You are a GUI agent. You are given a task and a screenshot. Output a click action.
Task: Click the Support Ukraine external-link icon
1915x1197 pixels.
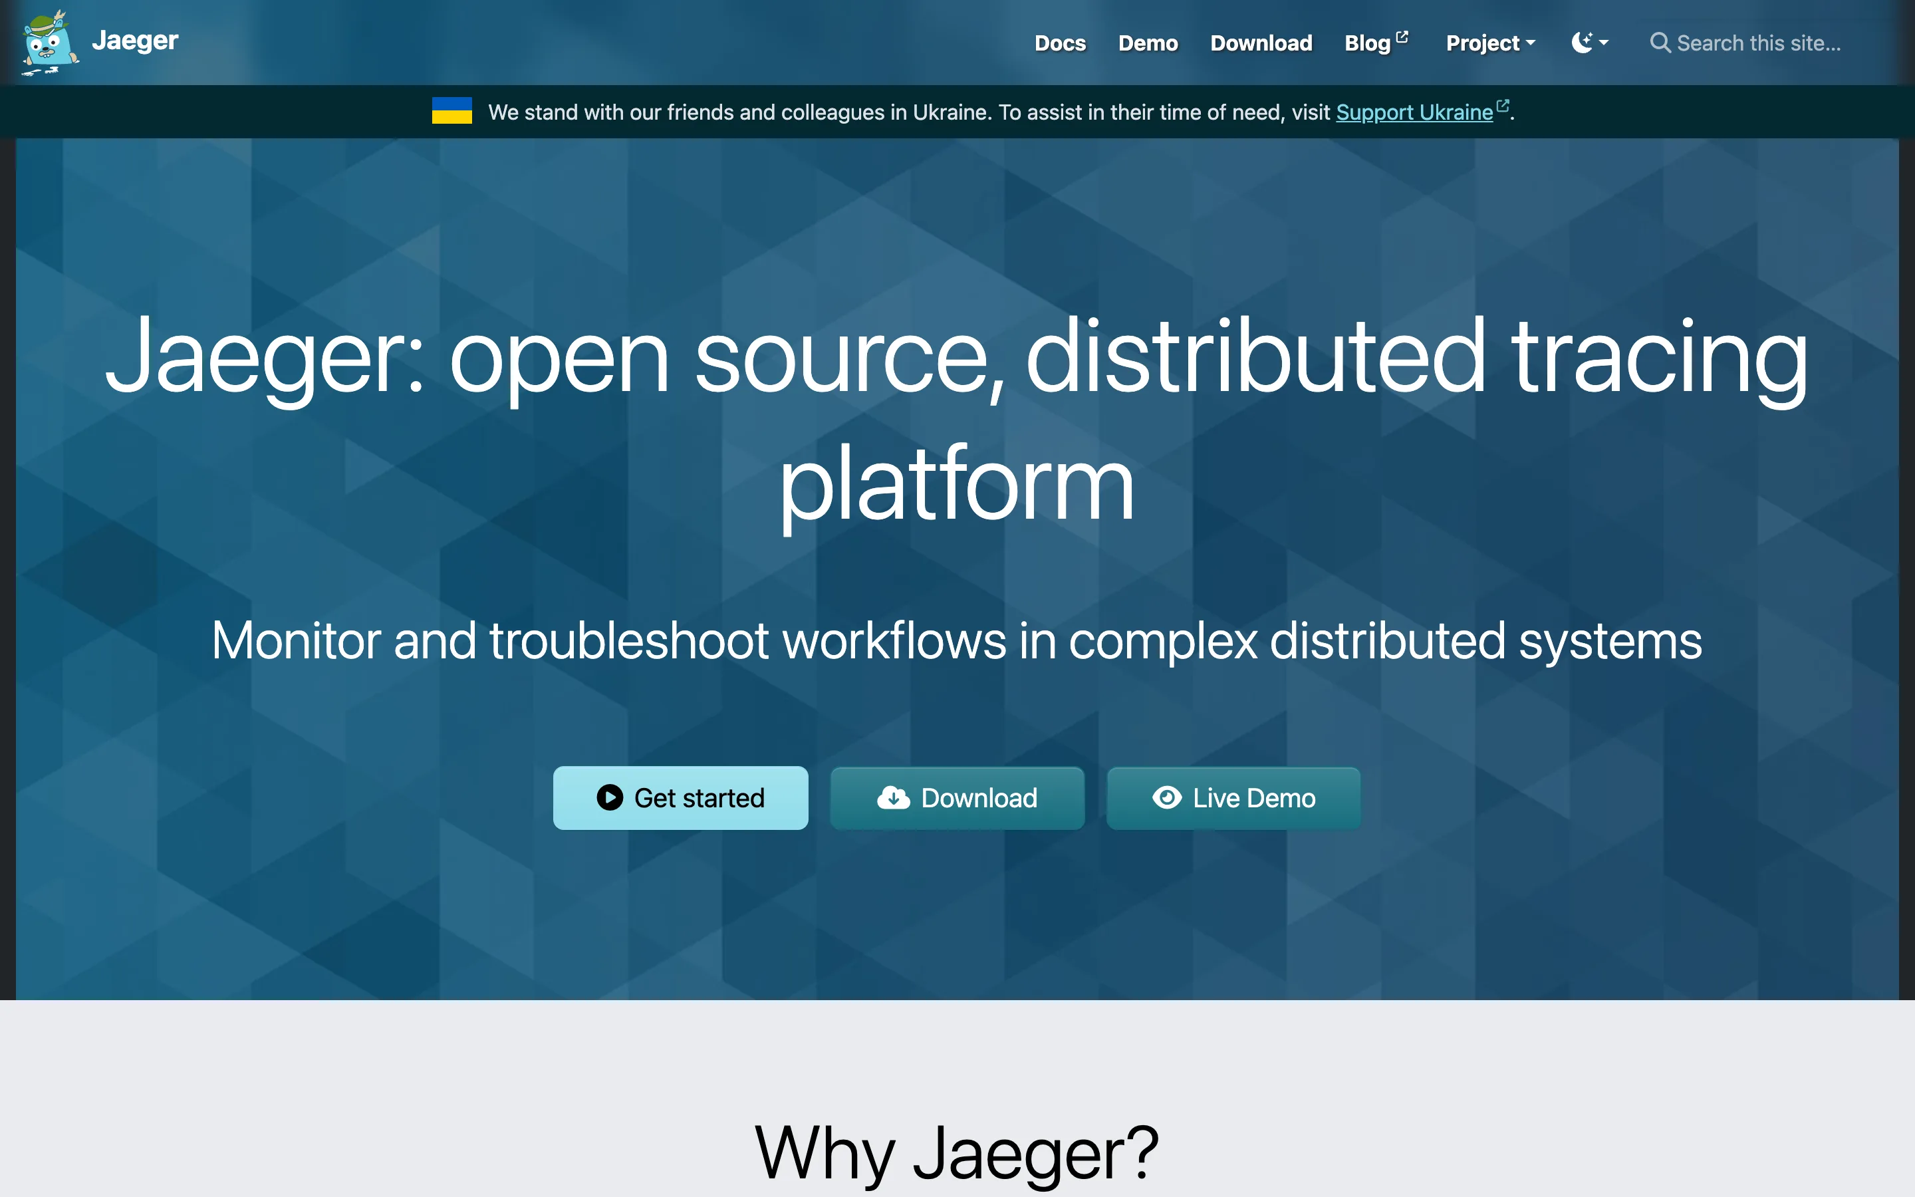(1503, 106)
